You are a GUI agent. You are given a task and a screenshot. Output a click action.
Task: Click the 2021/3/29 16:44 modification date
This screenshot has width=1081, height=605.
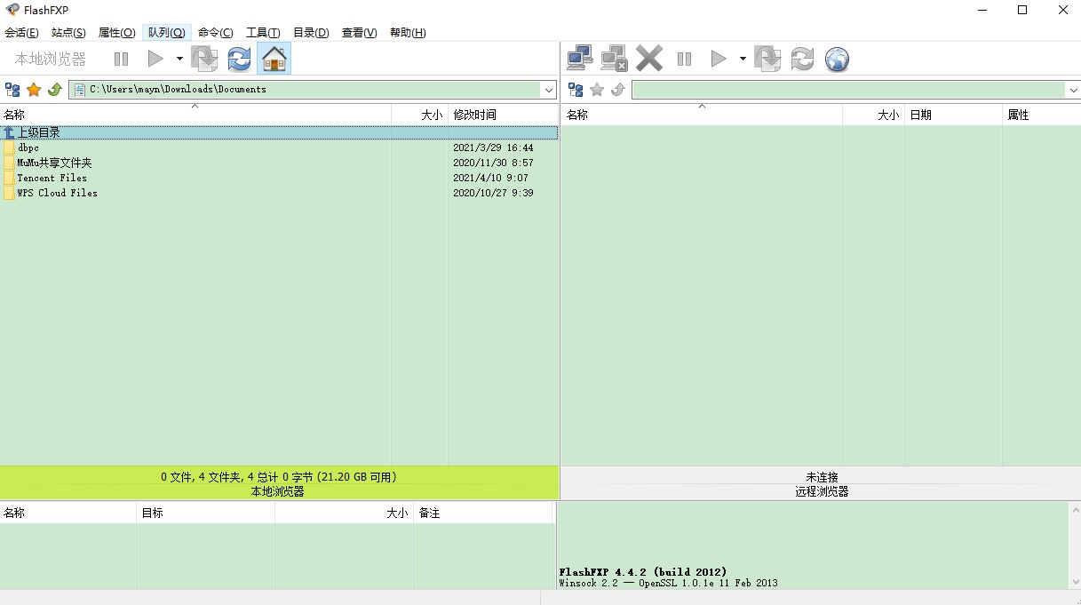click(x=493, y=147)
